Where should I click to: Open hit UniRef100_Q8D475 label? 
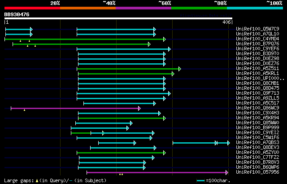coord(257,88)
